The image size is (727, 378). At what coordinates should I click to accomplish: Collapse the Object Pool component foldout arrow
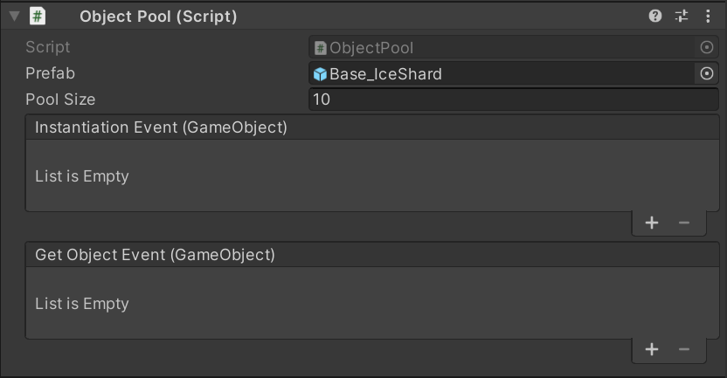click(14, 16)
